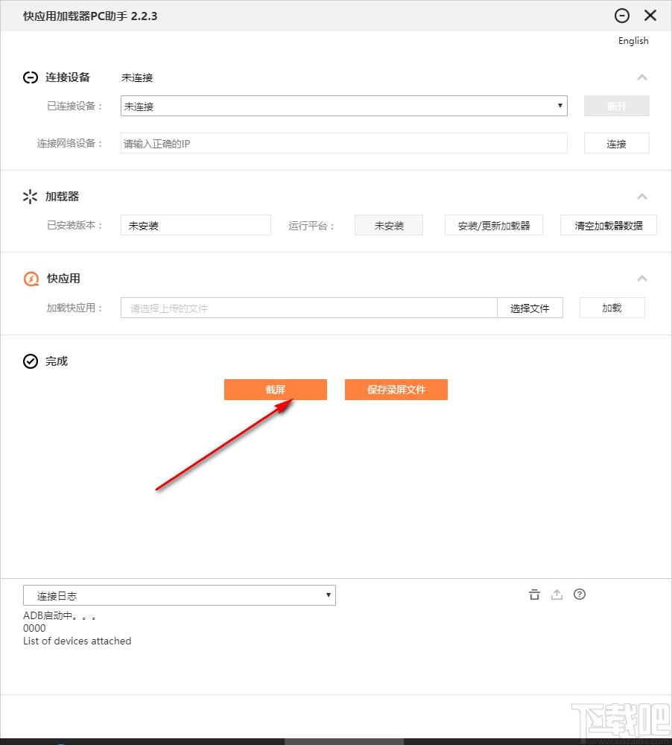Click the 连接设备 section icon
This screenshot has width=672, height=745.
[x=31, y=77]
